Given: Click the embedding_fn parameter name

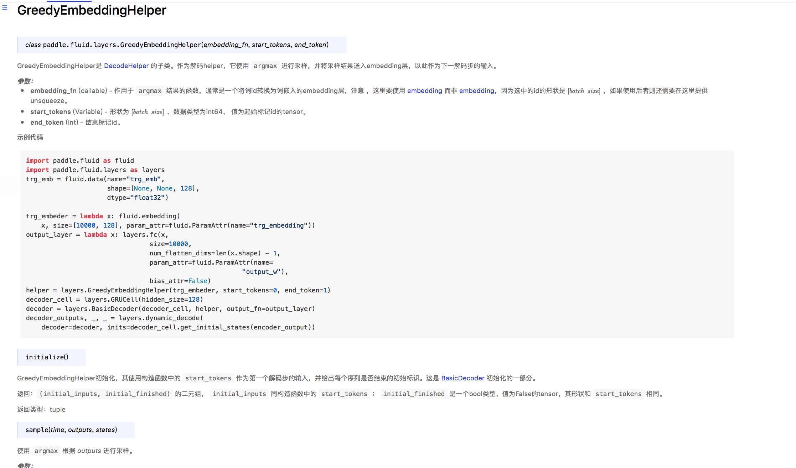Looking at the screenshot, I should click(53, 91).
